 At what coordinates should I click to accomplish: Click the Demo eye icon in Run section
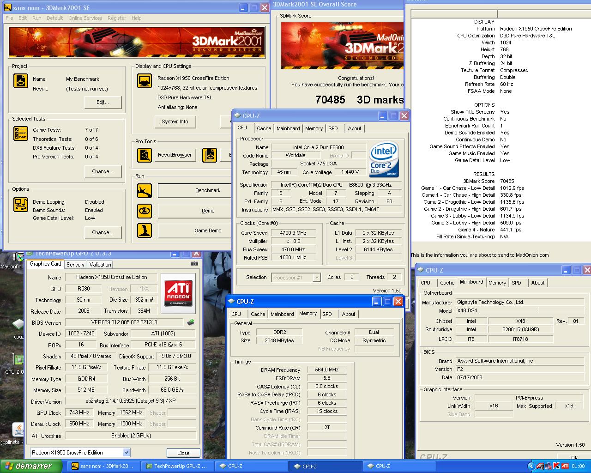[145, 211]
